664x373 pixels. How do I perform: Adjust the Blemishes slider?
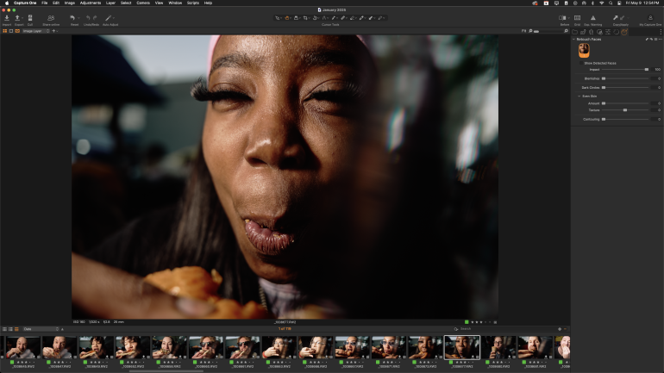pos(625,78)
